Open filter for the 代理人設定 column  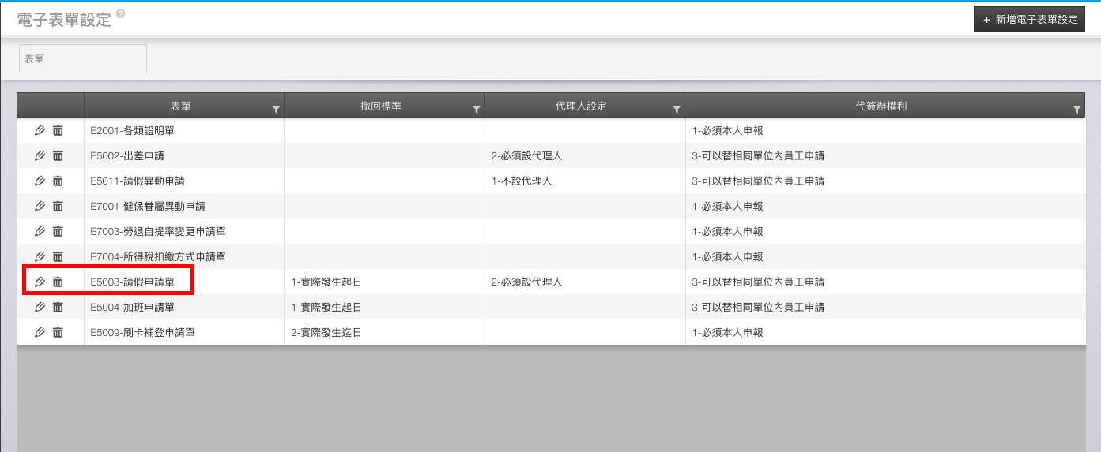coord(677,110)
